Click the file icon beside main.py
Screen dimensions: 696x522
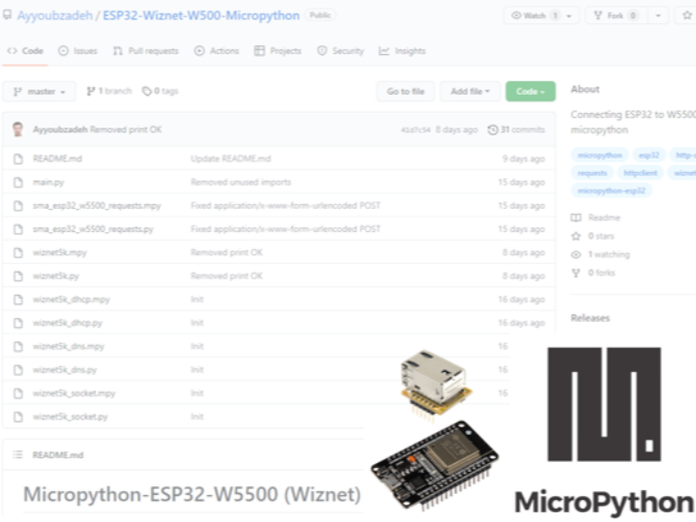pyautogui.click(x=18, y=183)
